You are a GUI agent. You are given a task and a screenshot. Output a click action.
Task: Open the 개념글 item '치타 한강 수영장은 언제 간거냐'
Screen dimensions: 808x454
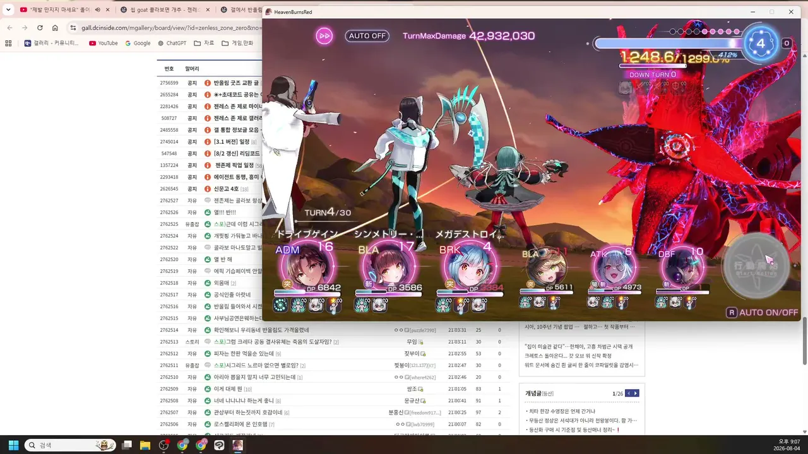562,411
